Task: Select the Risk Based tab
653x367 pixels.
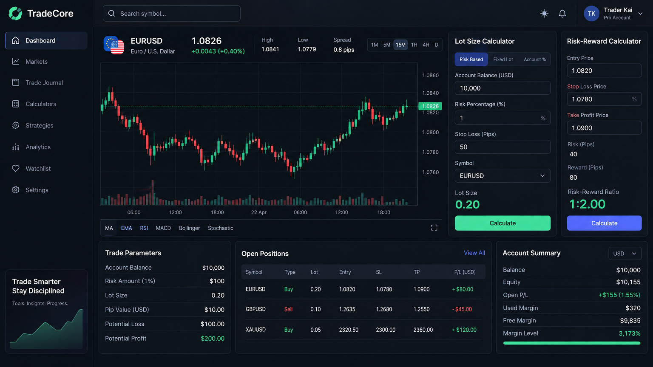Action: 471,59
